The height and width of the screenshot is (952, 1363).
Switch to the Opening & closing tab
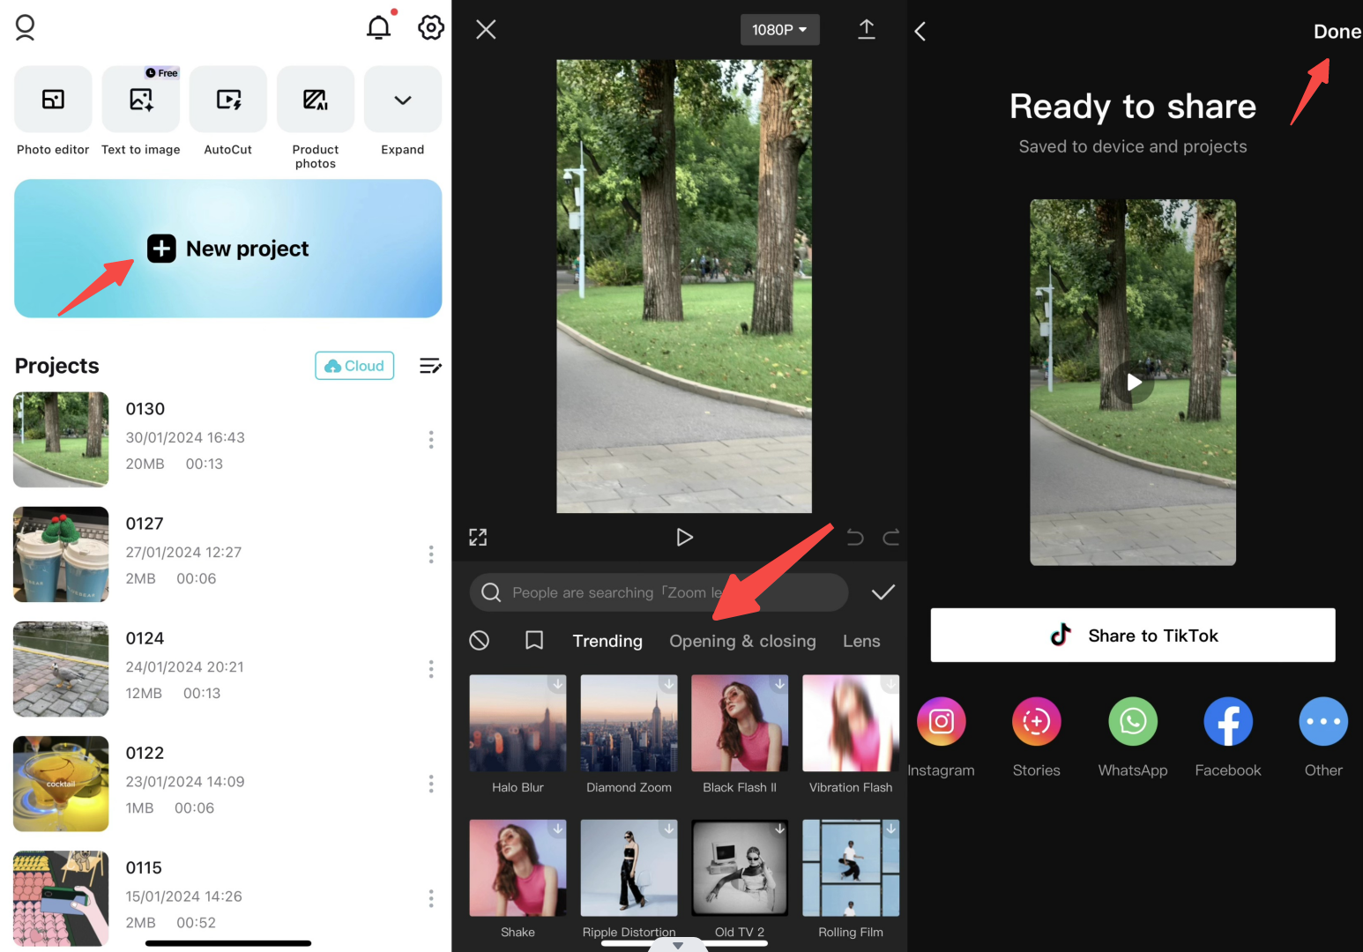(742, 641)
